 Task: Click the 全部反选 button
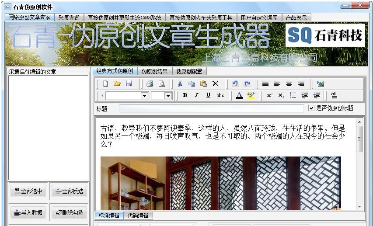tap(69, 191)
